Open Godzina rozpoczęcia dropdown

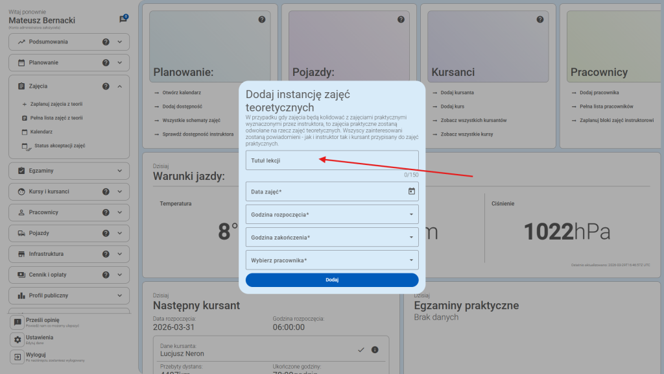click(x=331, y=214)
